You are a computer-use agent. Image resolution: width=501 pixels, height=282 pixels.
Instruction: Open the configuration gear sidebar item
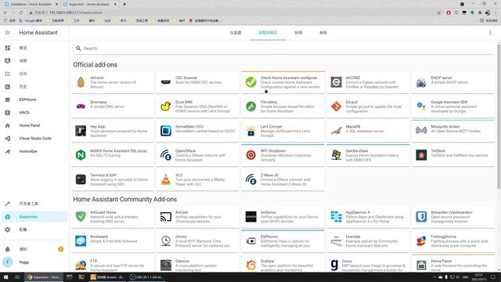coord(34,230)
